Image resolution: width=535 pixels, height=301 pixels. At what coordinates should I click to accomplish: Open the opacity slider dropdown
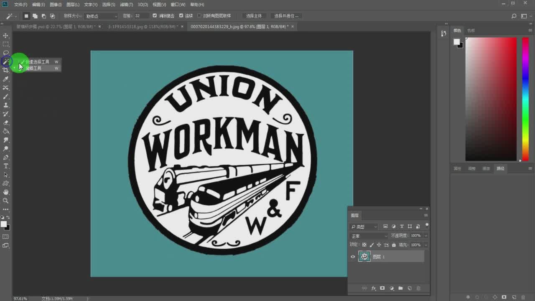click(425, 236)
